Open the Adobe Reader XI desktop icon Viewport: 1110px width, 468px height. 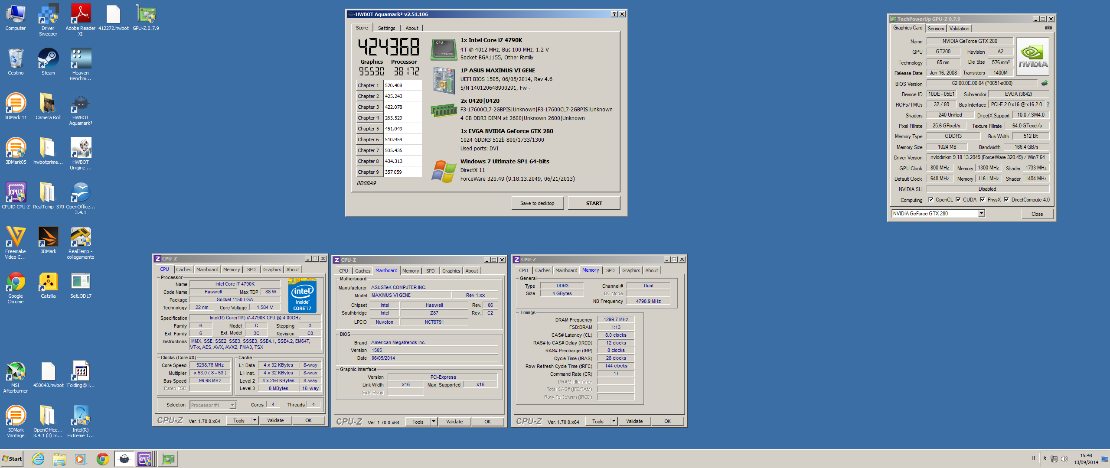[x=81, y=20]
